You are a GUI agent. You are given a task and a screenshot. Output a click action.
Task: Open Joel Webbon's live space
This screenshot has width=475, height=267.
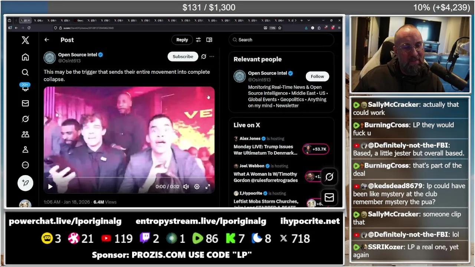[265, 177]
